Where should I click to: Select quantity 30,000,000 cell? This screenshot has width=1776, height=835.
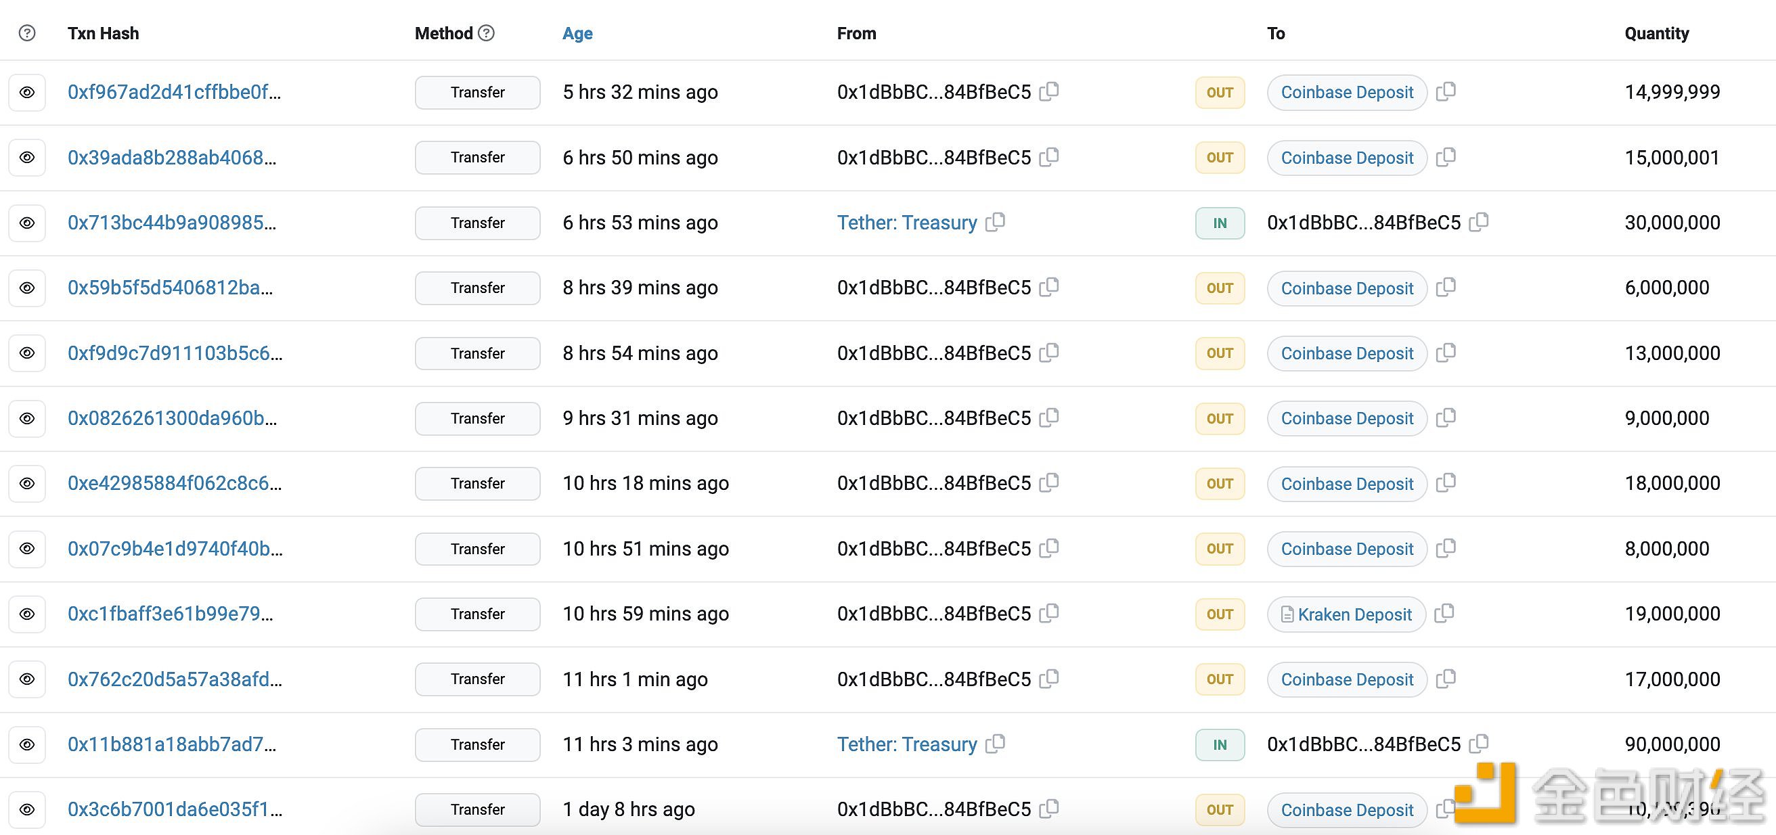[x=1672, y=223]
